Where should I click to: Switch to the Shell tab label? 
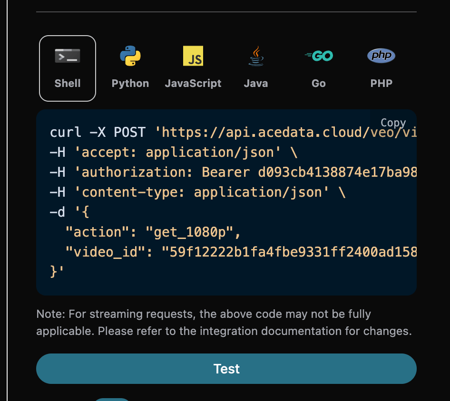pos(68,84)
